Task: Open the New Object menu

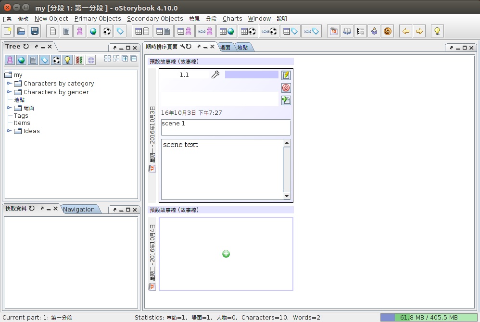Action: pos(51,19)
